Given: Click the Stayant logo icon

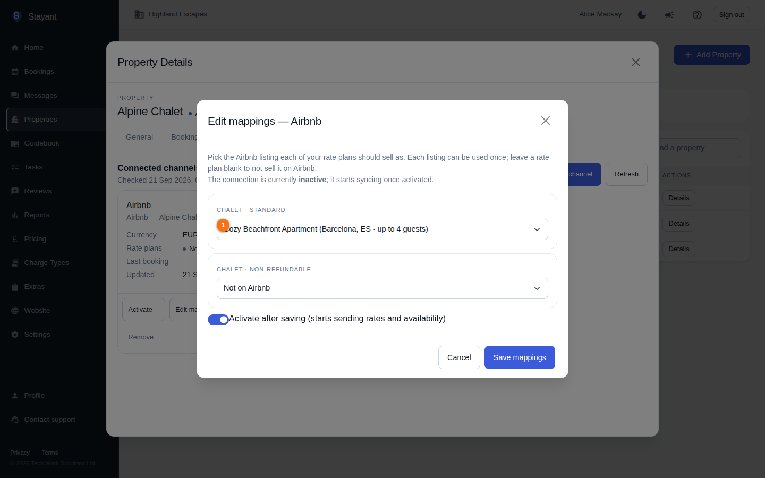Looking at the screenshot, I should [16, 16].
